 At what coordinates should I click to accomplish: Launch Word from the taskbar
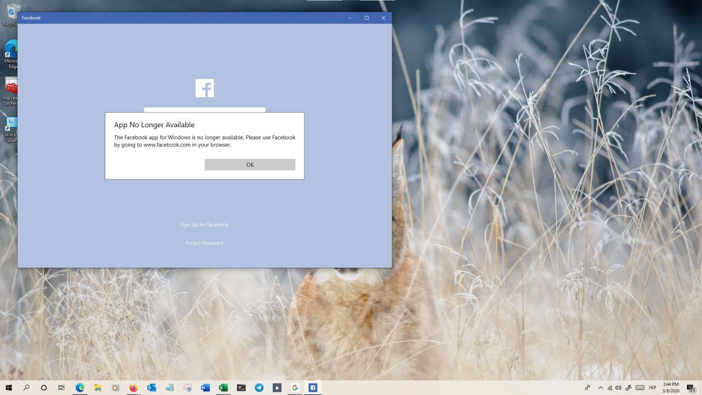[x=205, y=387]
